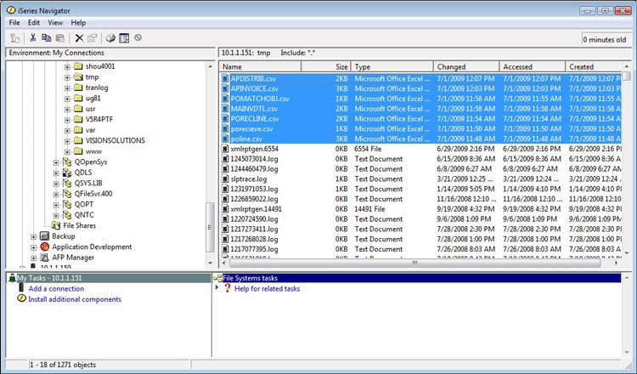Image resolution: width=637 pixels, height=374 pixels.
Task: Select the usr folder in tree
Action: click(90, 109)
